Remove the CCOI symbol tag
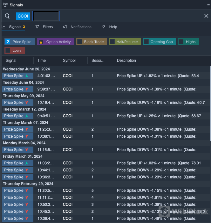This screenshot has width=211, height=223. point(23,16)
